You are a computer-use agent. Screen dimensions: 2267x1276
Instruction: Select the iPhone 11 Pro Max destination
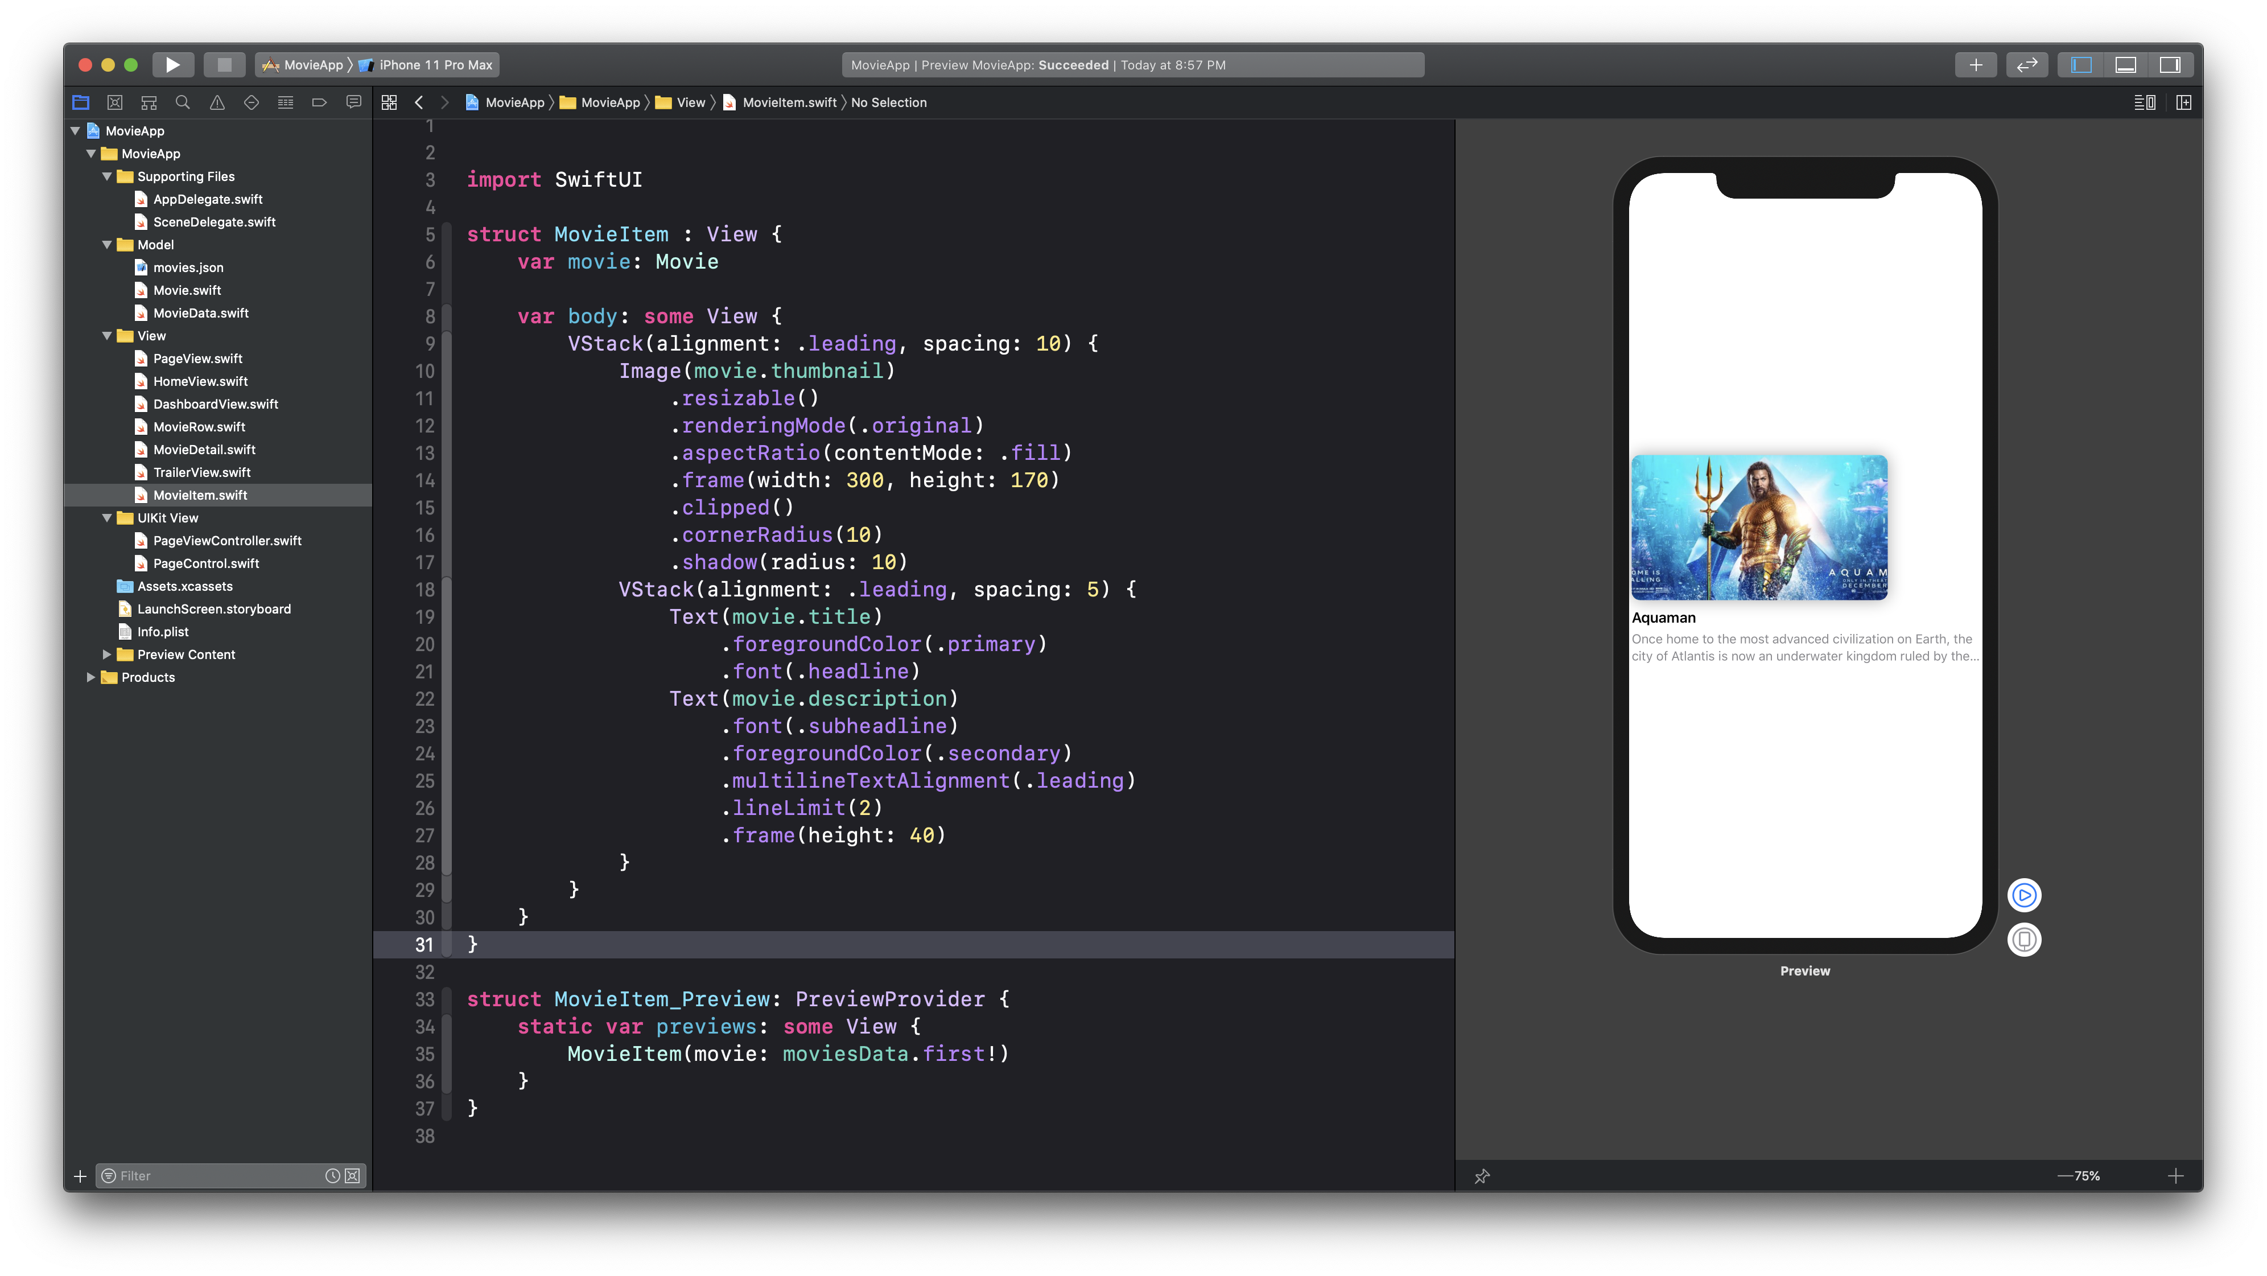pos(435,64)
